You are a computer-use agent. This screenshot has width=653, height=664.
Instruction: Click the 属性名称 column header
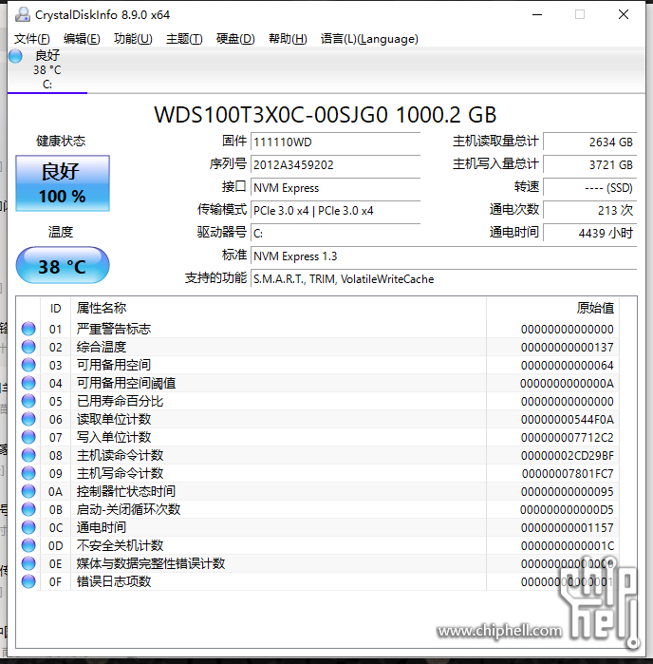[x=278, y=309]
